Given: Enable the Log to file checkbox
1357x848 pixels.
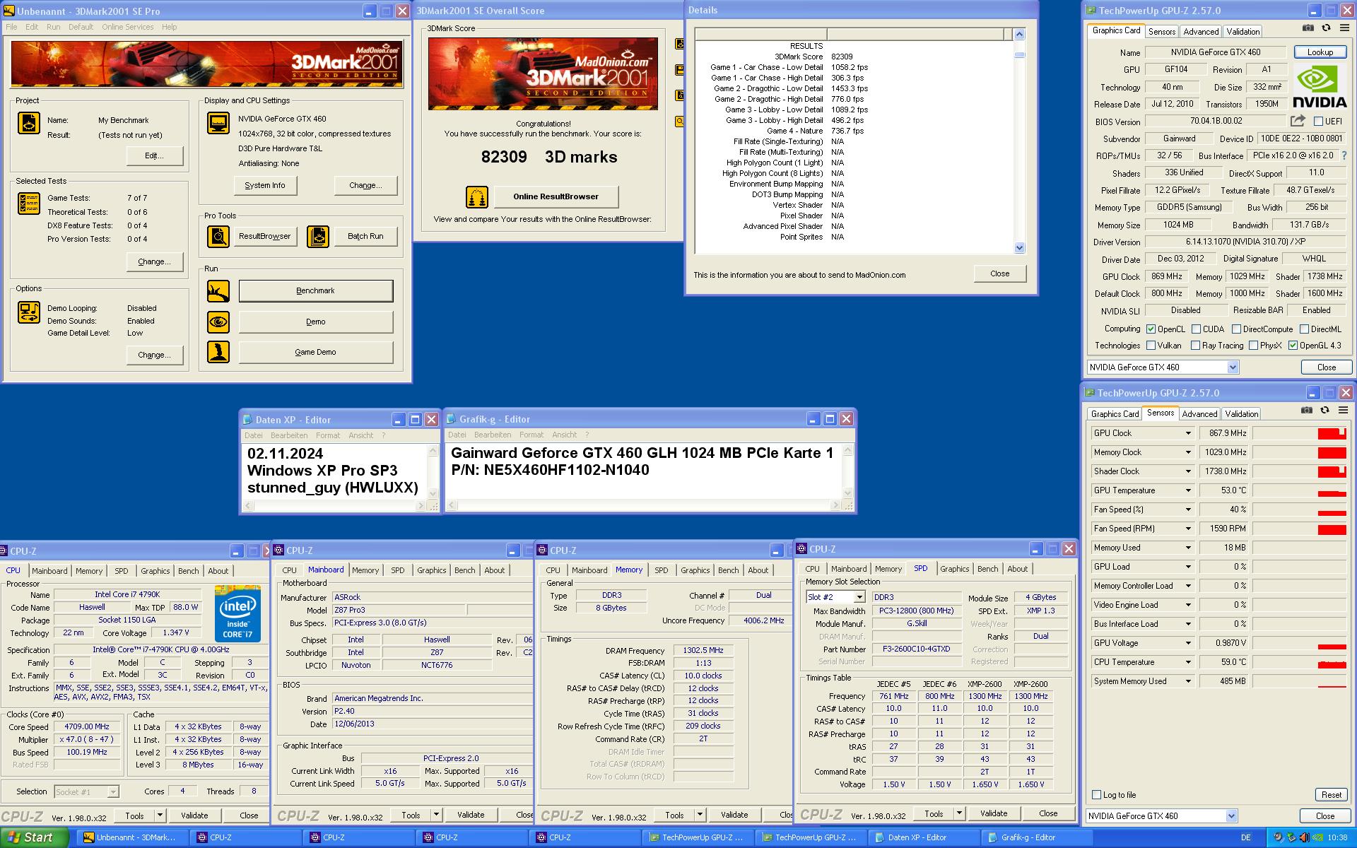Looking at the screenshot, I should (1096, 795).
